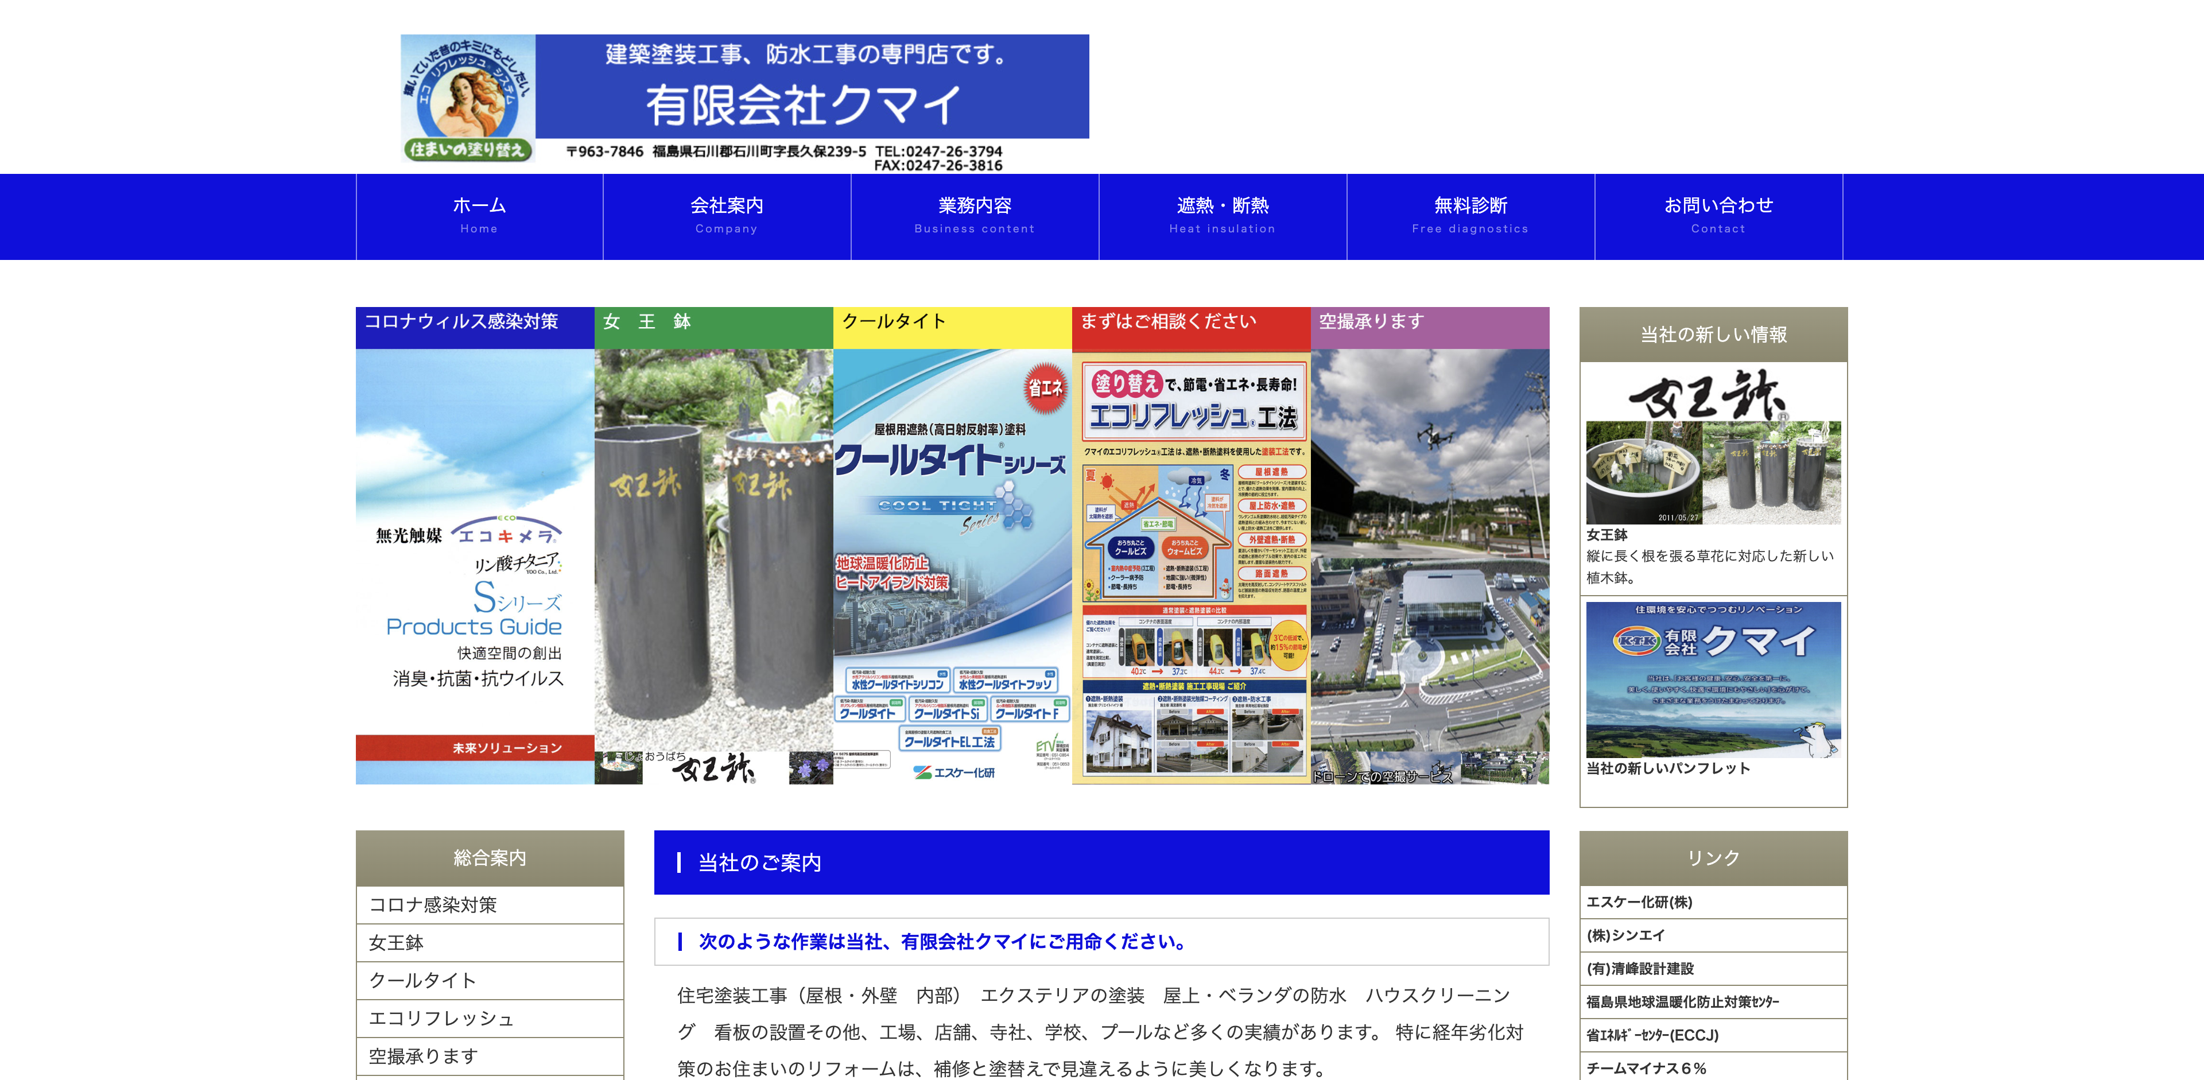Open the クールタイト series banner panel
This screenshot has width=2204, height=1080.
[x=952, y=546]
